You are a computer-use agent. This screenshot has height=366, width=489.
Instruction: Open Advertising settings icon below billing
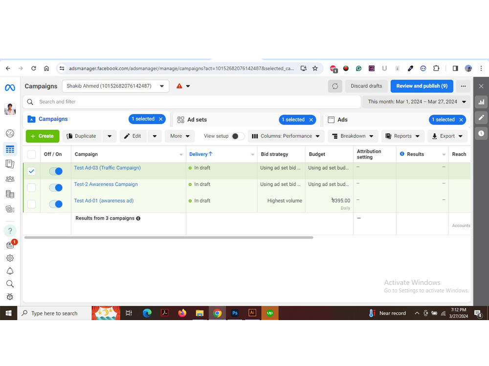pos(10,209)
